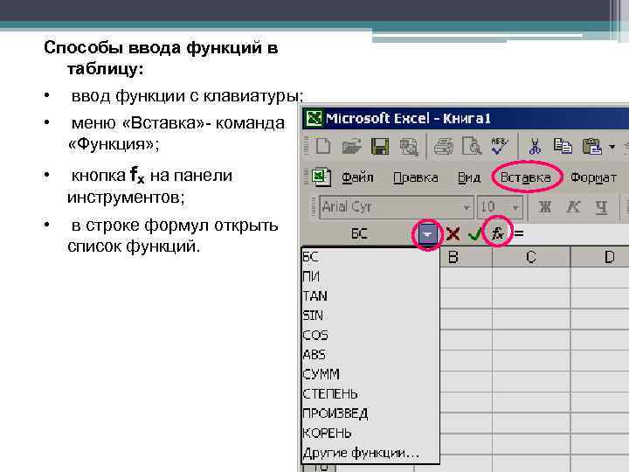Screen dimensions: 629x472
Task: Click the search/permission icon next to save
Action: point(409,146)
